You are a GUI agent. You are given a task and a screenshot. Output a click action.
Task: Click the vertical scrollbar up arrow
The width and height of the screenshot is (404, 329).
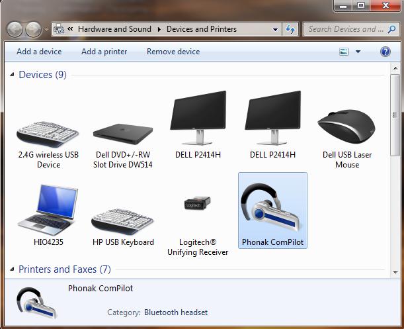pos(395,68)
